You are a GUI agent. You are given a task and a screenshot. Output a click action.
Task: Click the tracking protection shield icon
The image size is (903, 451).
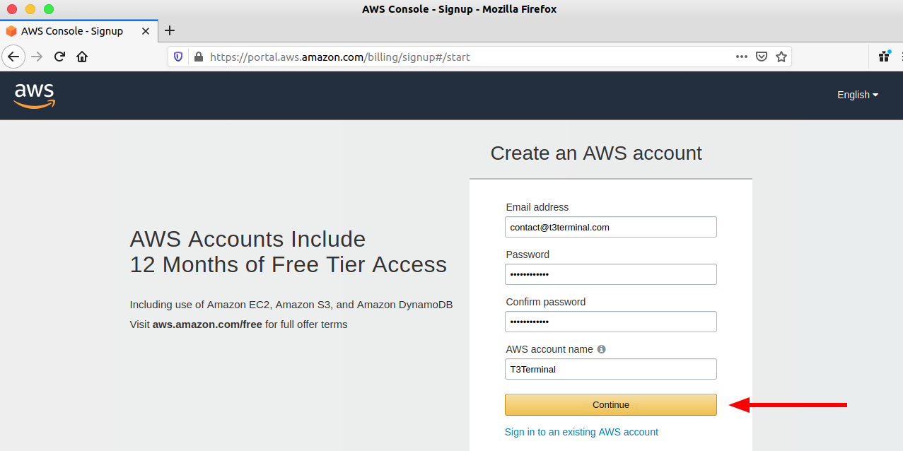pos(179,57)
